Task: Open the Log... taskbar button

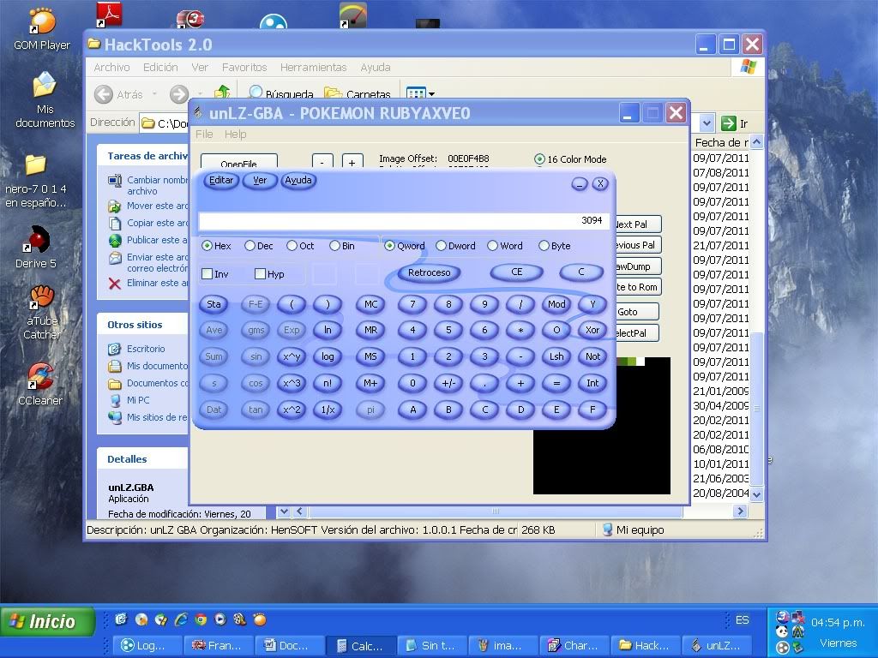Action: click(147, 645)
